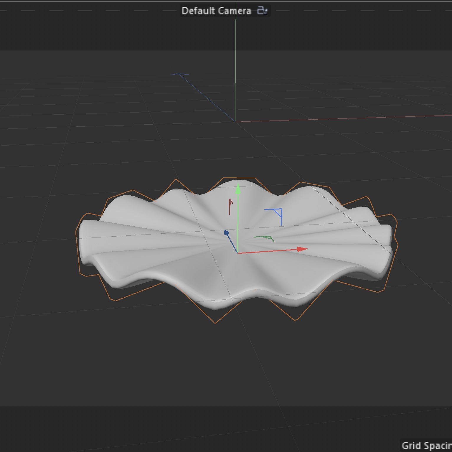
Task: Click the camera icon beside Default Camera
Action: (262, 11)
